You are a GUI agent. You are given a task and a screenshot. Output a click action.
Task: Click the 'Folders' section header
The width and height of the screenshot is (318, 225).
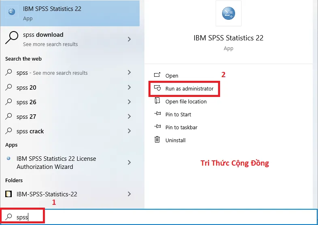click(14, 180)
